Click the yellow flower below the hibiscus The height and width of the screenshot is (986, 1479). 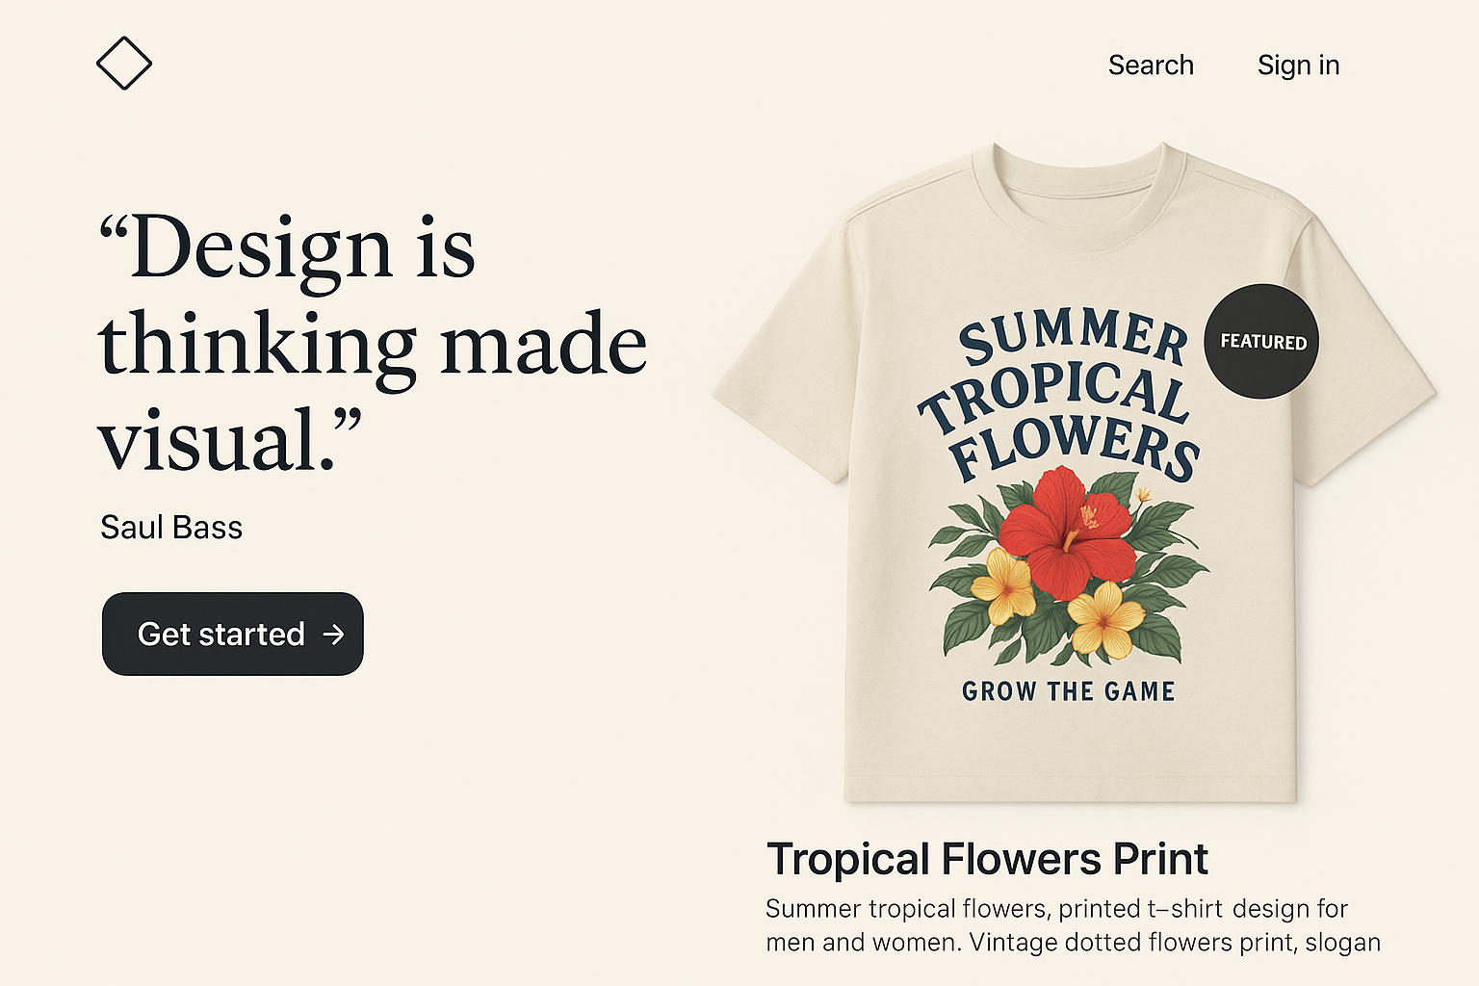pos(1106,621)
